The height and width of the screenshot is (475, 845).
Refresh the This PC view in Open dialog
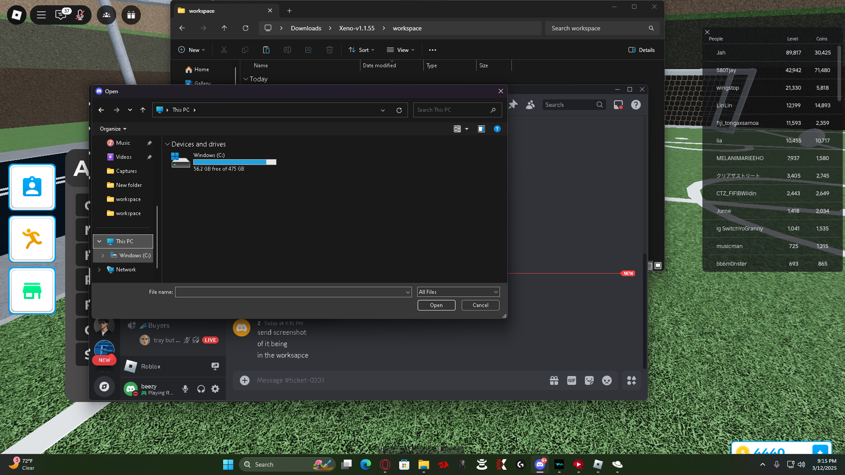tap(399, 110)
